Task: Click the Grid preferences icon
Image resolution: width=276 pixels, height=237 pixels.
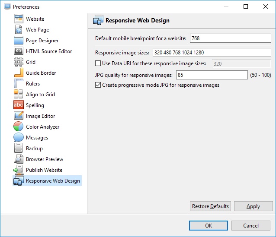Action: (x=19, y=62)
